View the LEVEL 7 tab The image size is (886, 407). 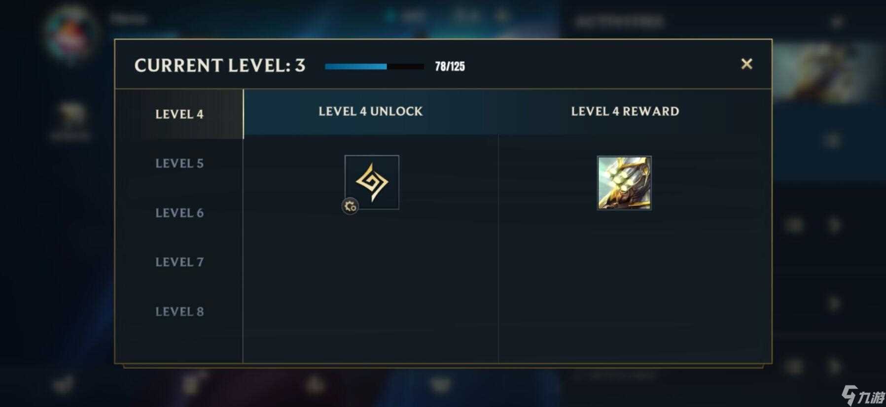point(179,262)
